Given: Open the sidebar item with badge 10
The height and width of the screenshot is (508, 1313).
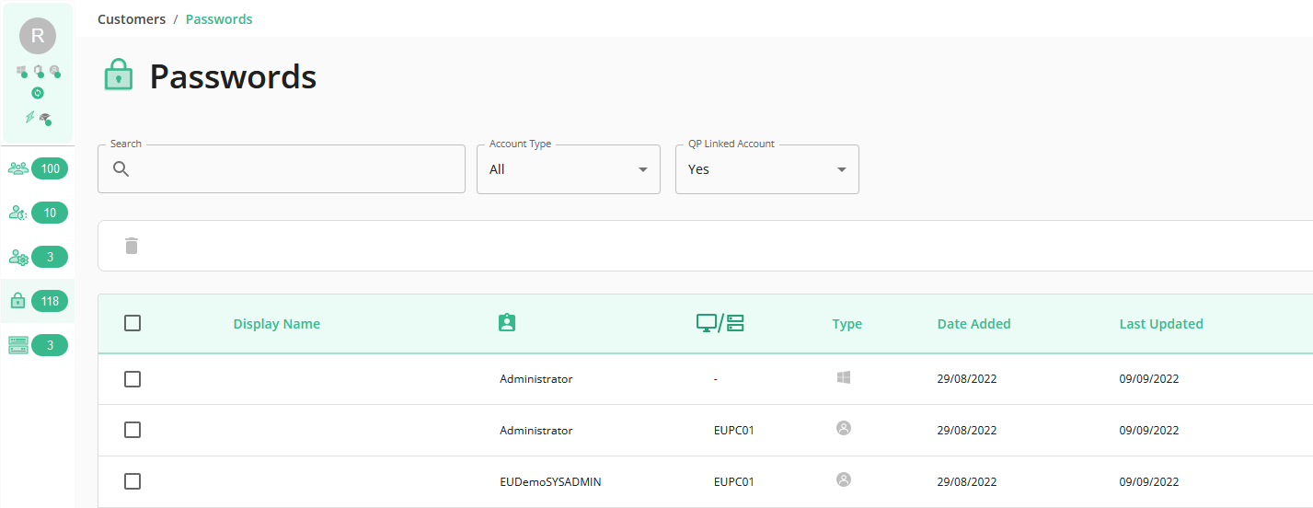Looking at the screenshot, I should (38, 213).
